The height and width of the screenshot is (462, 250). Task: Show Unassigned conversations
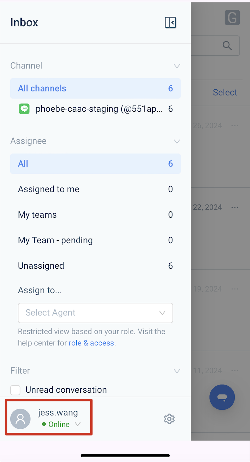[x=96, y=266]
